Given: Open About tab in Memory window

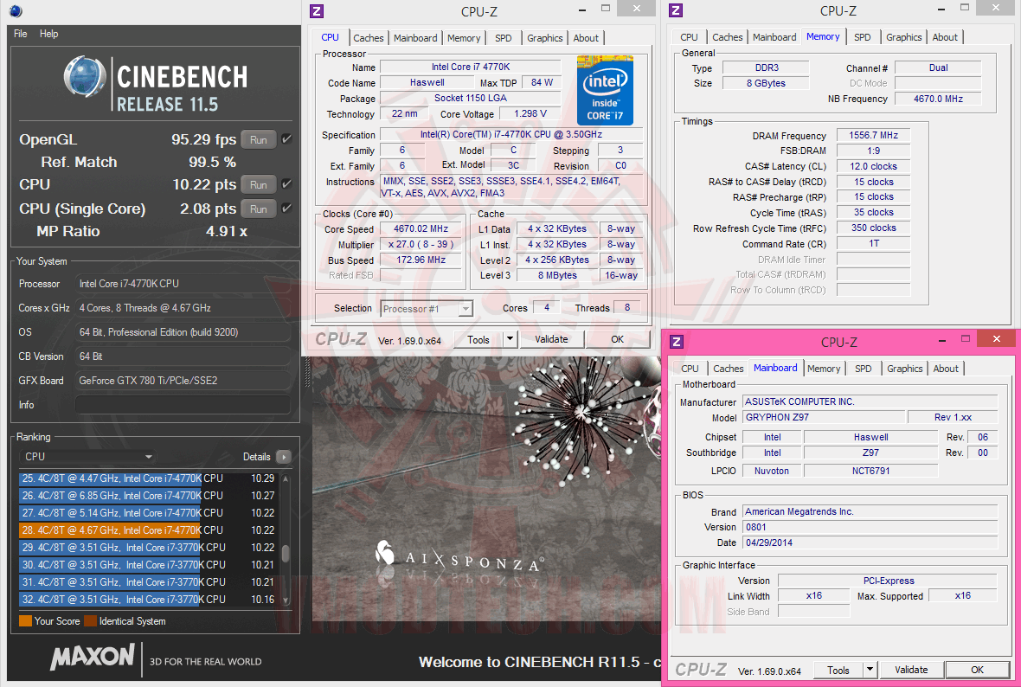Looking at the screenshot, I should pyautogui.click(x=945, y=37).
